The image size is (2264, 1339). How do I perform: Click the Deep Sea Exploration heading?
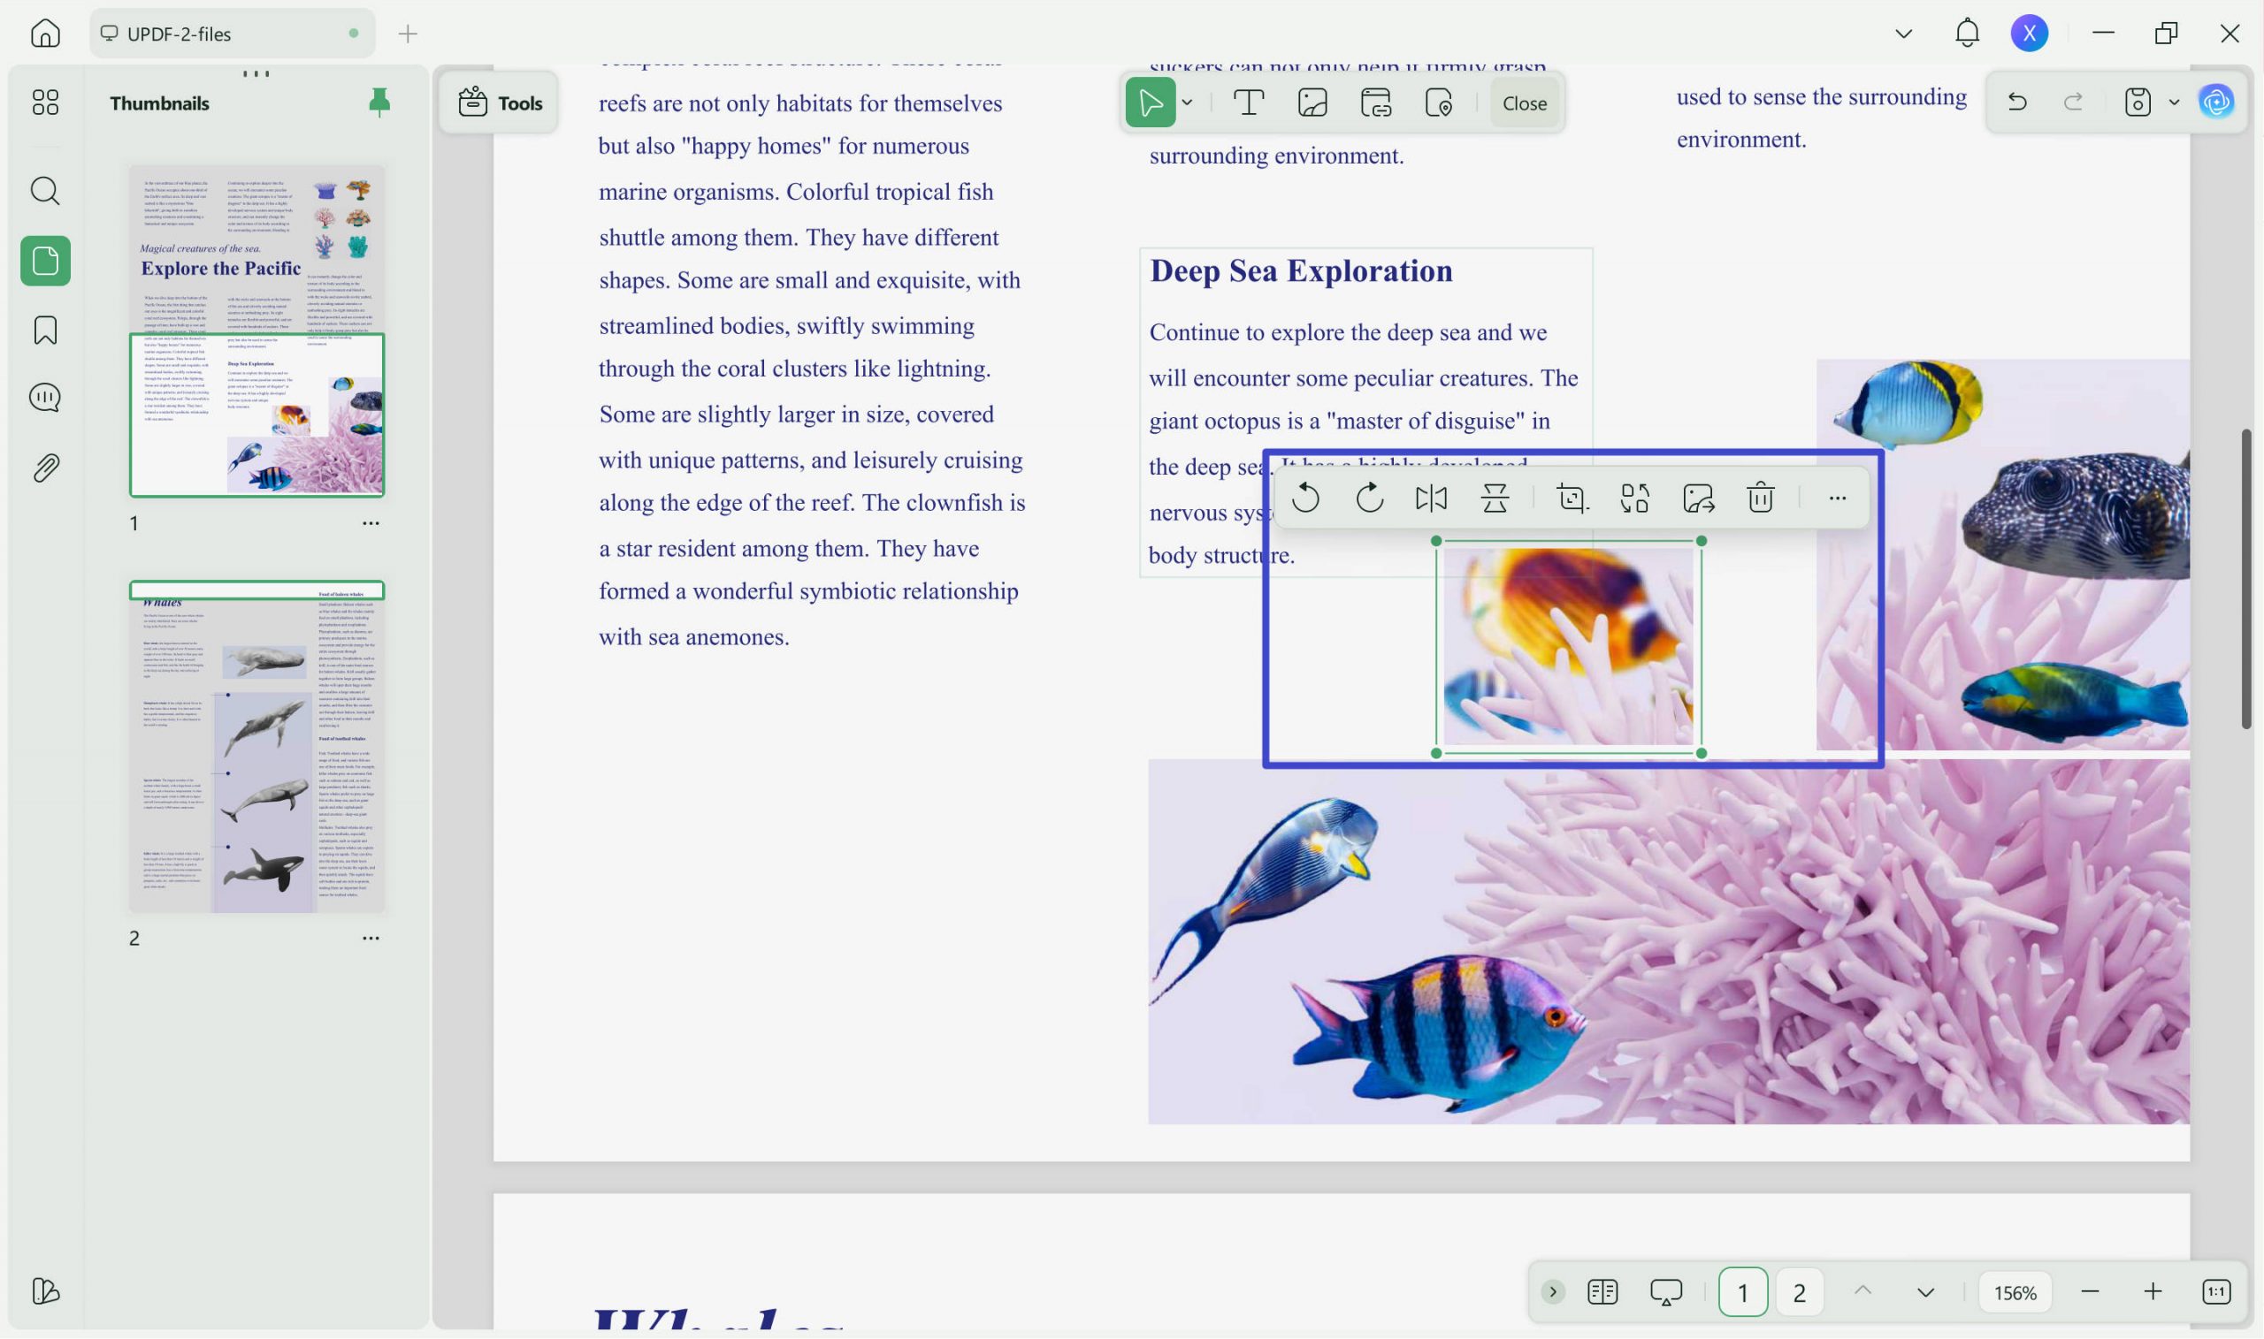[1301, 270]
